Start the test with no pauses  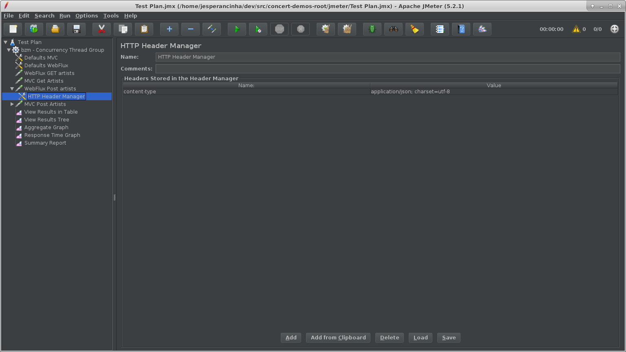point(258,29)
